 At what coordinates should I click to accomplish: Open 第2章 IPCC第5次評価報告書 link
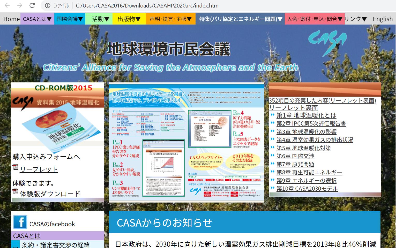pyautogui.click(x=311, y=123)
